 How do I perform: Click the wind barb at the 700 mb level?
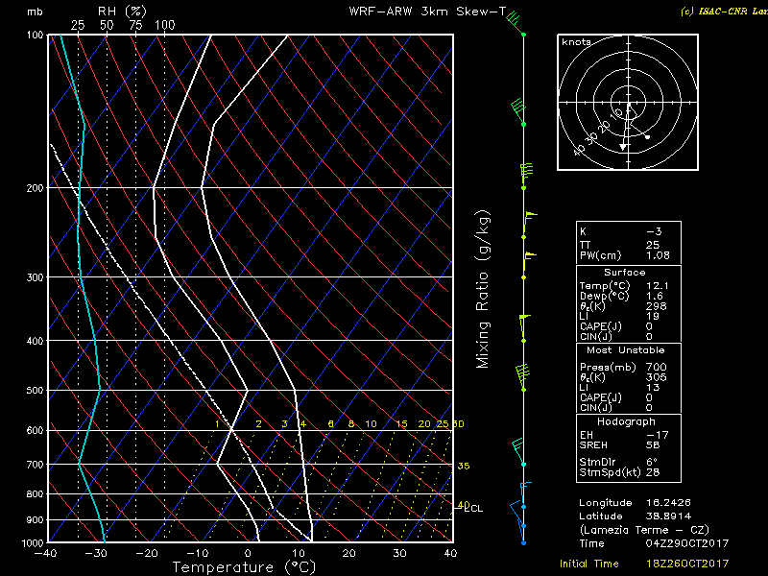point(519,452)
